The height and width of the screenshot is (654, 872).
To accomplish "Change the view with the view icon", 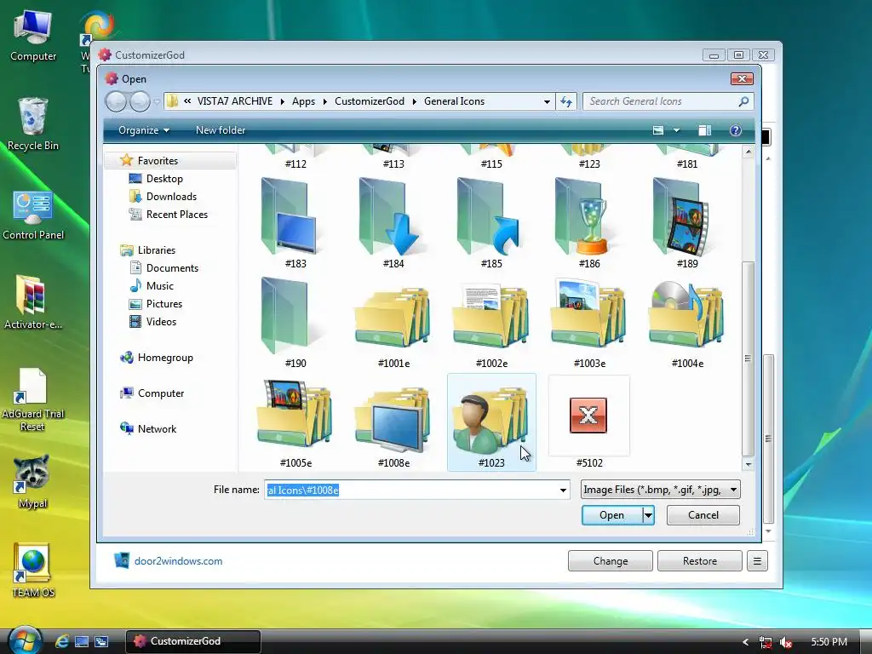I will (658, 130).
